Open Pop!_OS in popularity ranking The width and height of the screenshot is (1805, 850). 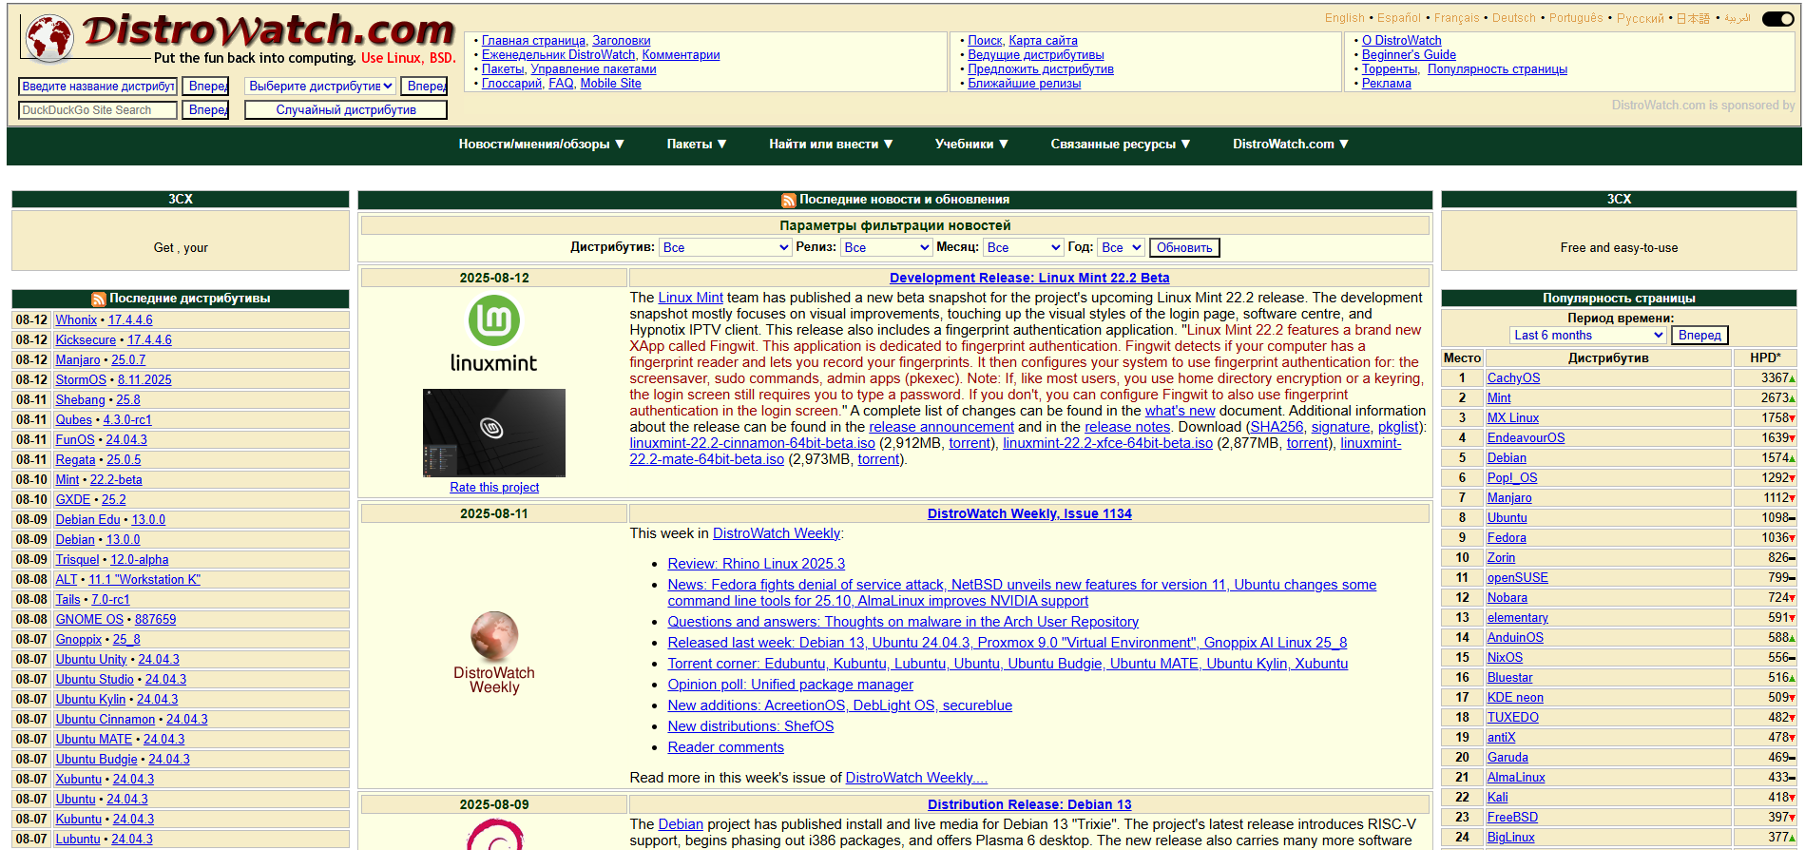(x=1512, y=478)
